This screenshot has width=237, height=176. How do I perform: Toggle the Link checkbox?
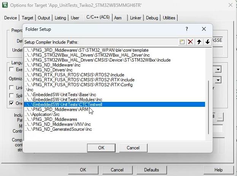click(x=11, y=88)
